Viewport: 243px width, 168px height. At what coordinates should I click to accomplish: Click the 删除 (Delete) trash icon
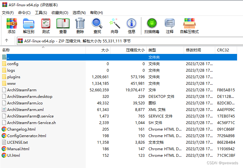click(x=80, y=23)
